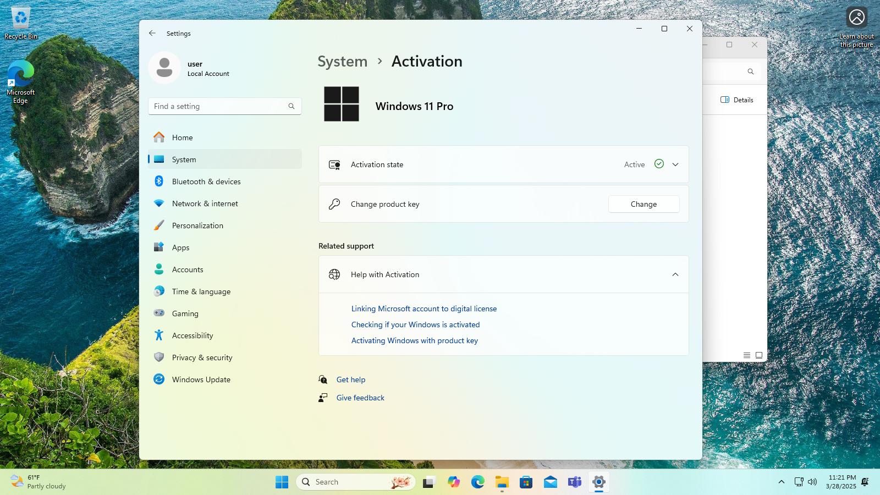880x495 pixels.
Task: Open Microsoft Teams taskbar icon
Action: [x=575, y=482]
